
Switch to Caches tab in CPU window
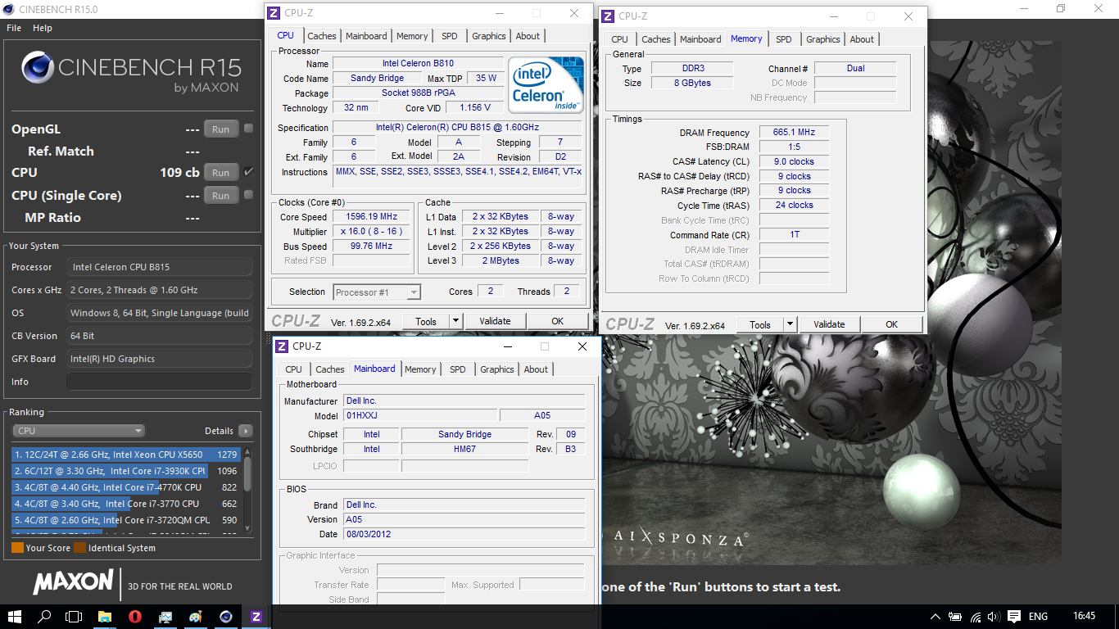[x=322, y=36]
